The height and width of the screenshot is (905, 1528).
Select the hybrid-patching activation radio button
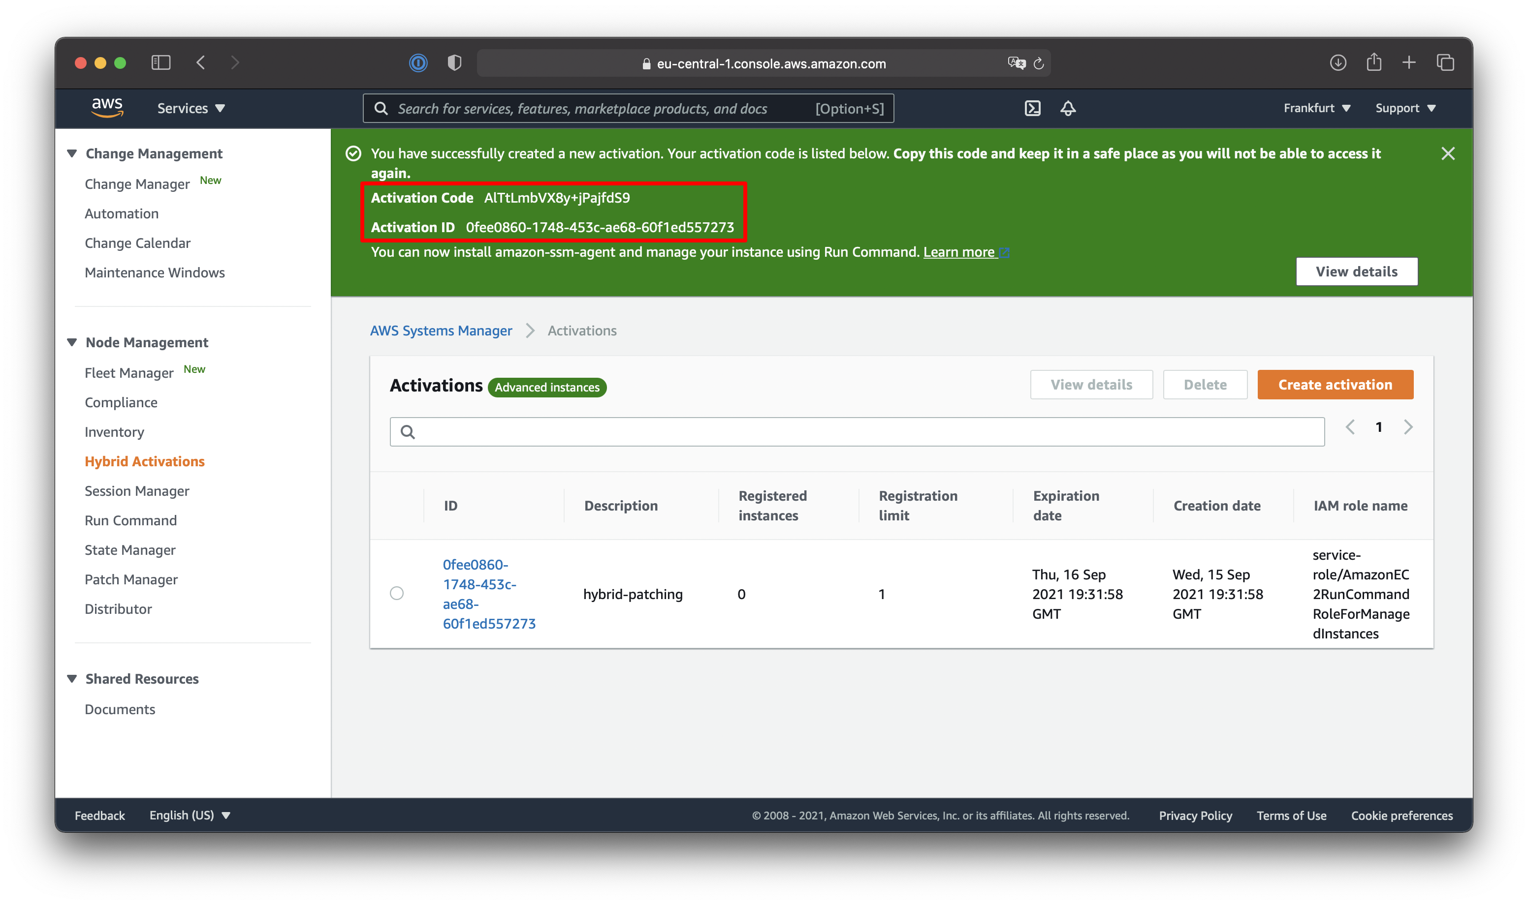[x=397, y=593]
